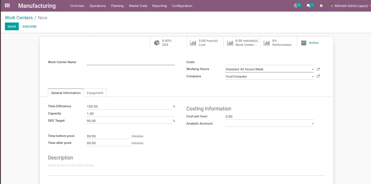The image size is (371, 184).
Task: Click the "Costing Information" heading
Action: point(209,109)
